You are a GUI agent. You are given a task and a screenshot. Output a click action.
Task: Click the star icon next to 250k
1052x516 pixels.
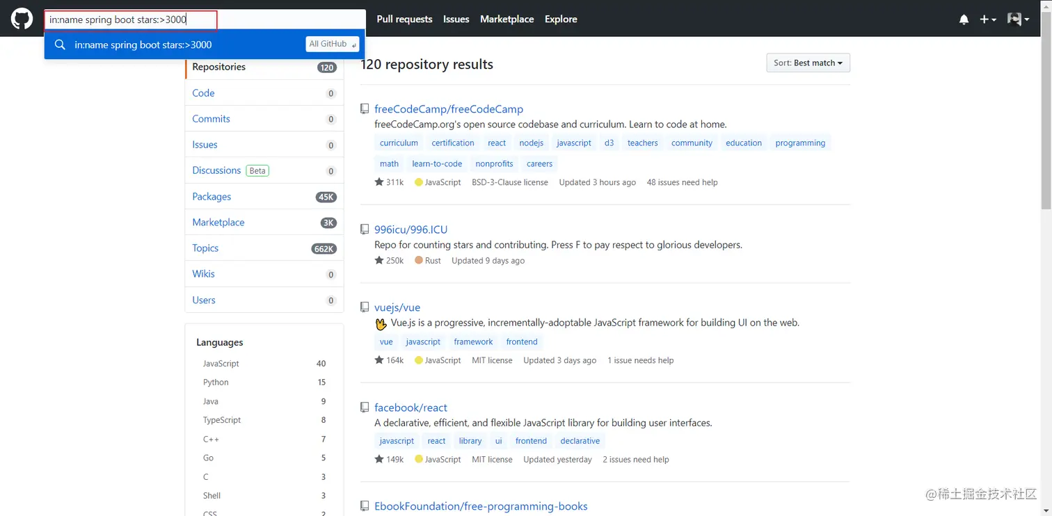[379, 261]
